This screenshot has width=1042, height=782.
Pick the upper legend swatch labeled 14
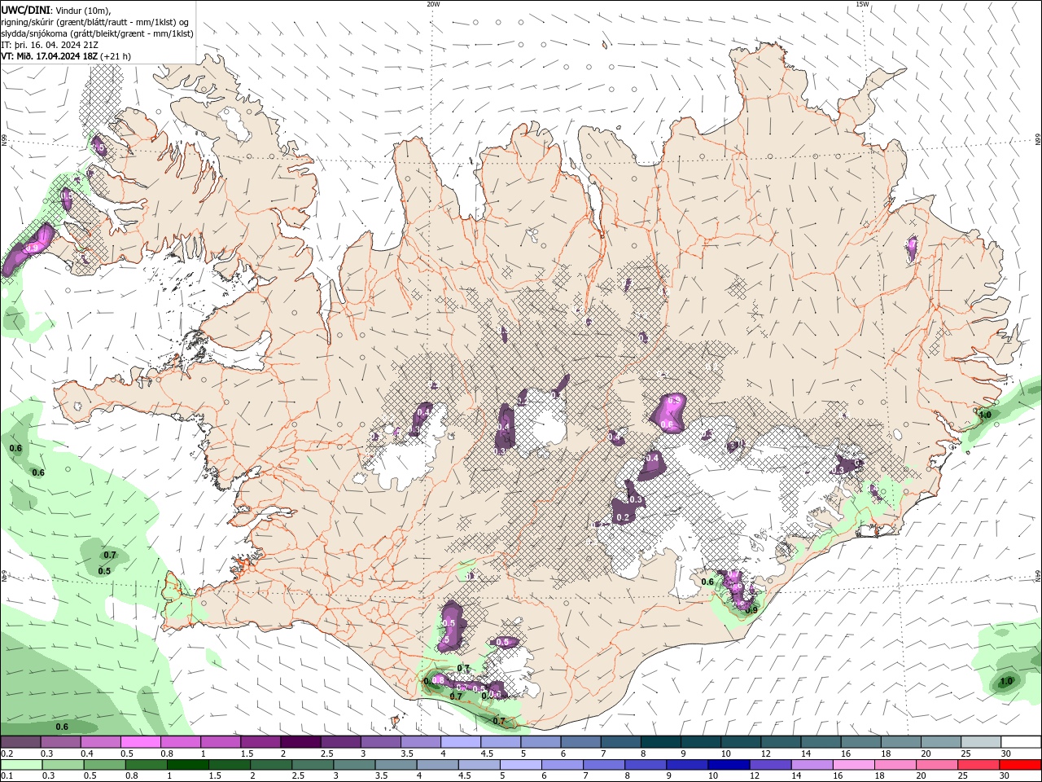coord(821,742)
